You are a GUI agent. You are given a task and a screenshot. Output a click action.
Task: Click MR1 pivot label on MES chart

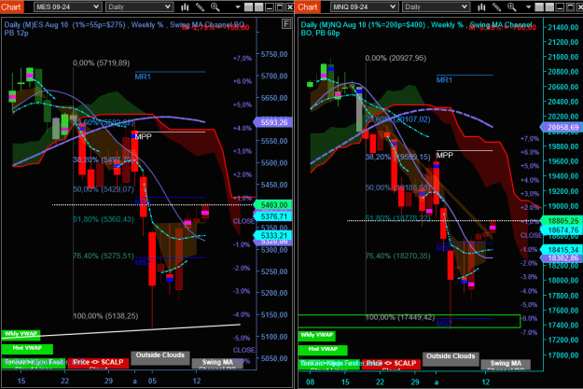143,76
